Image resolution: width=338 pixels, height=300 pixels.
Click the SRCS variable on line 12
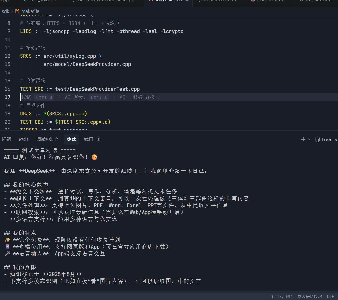pyautogui.click(x=26, y=56)
